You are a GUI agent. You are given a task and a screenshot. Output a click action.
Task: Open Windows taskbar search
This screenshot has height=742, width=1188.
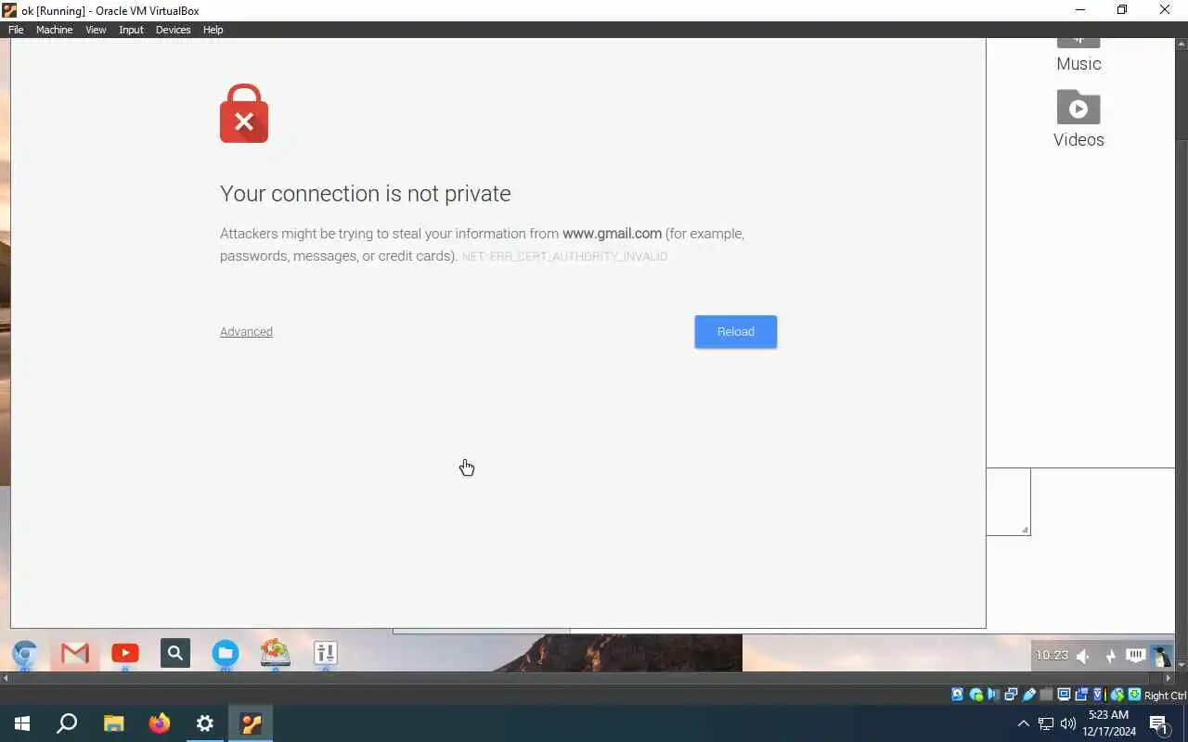67,723
